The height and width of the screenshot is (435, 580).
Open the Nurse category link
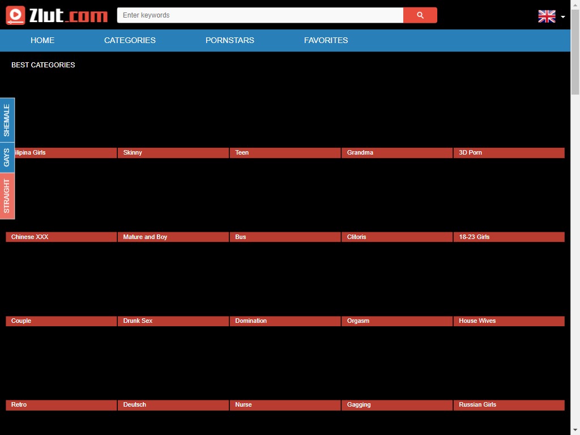[x=285, y=405]
